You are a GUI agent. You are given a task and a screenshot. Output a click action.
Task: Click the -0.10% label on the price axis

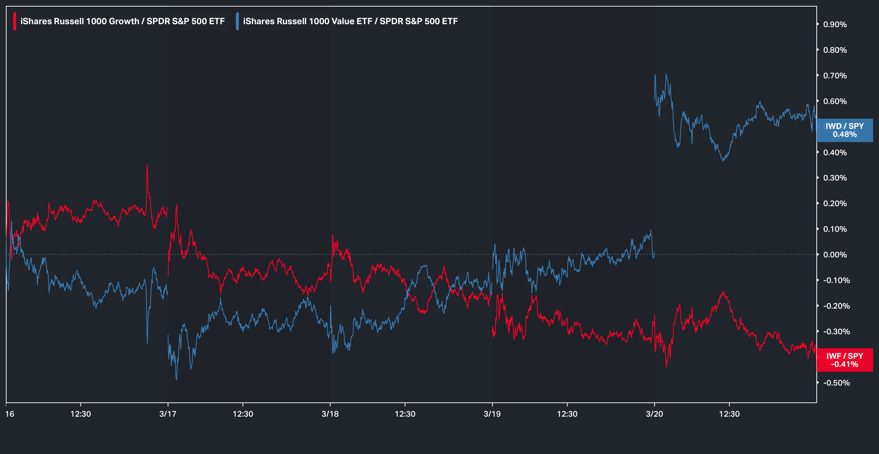click(x=836, y=280)
